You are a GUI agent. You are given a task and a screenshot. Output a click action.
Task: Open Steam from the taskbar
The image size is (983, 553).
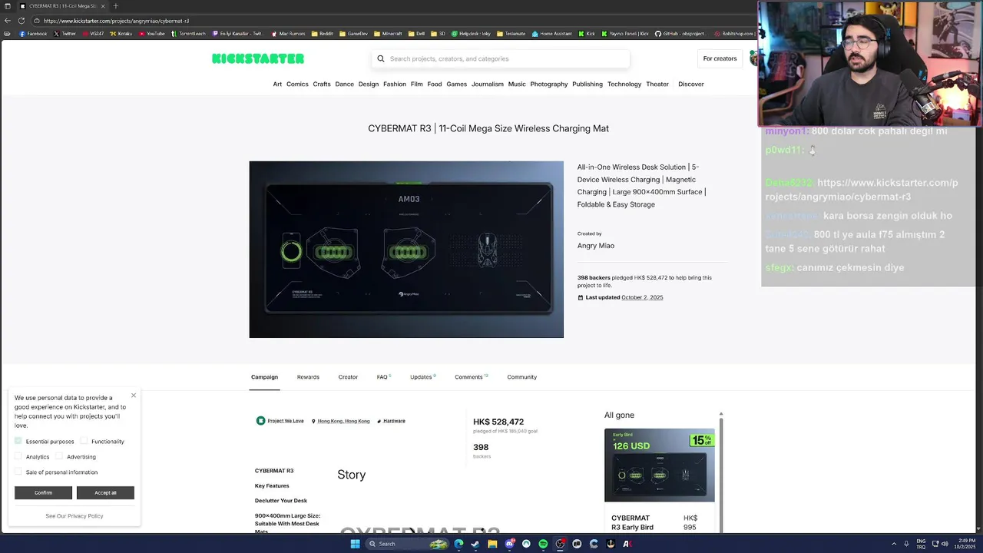point(475,544)
